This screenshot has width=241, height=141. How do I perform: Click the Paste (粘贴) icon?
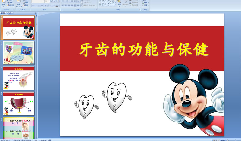coord(4,1)
